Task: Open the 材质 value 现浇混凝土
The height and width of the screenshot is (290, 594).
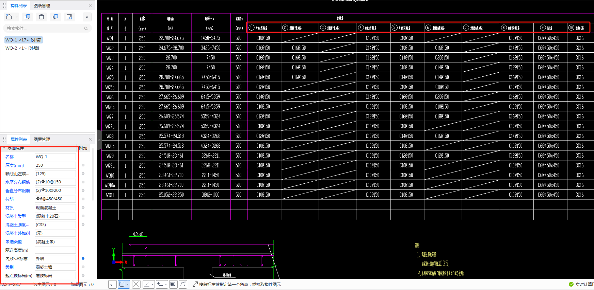Action: (55, 208)
